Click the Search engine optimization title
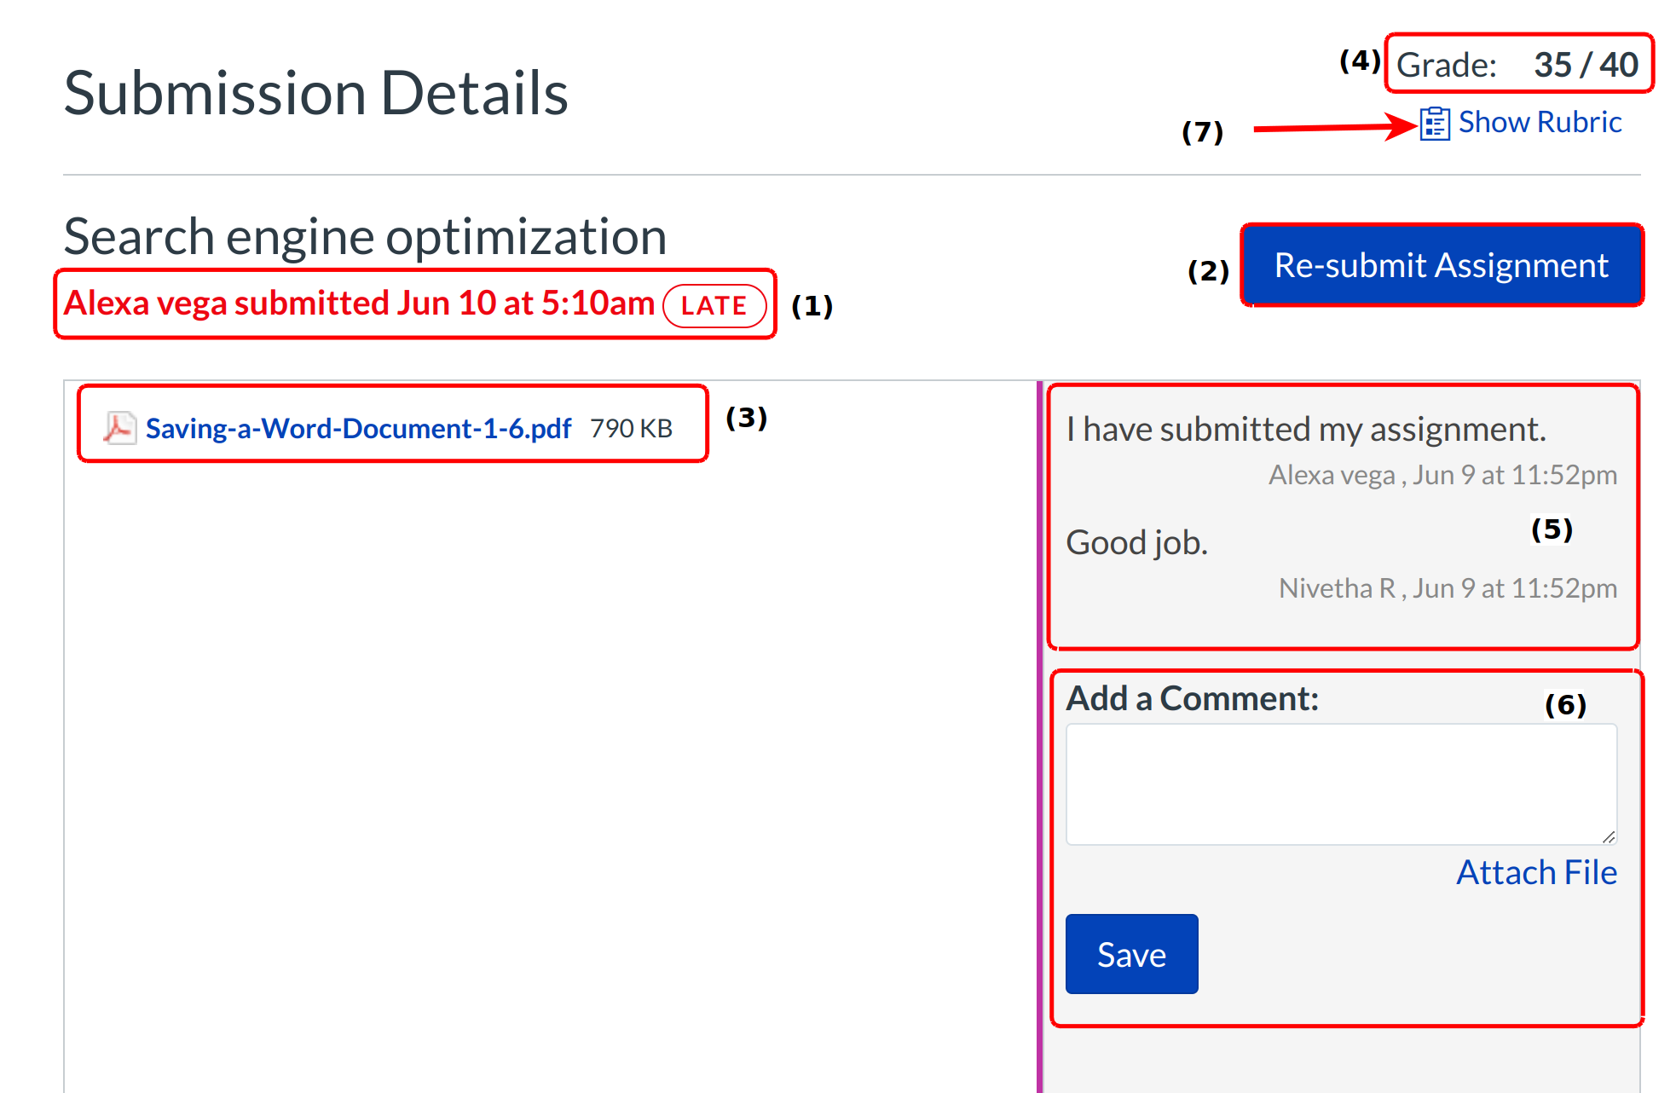 [365, 236]
